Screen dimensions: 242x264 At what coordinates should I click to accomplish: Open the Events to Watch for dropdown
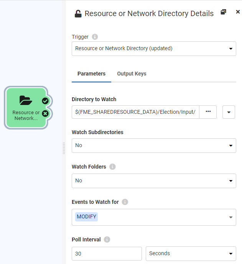pyautogui.click(x=154, y=217)
